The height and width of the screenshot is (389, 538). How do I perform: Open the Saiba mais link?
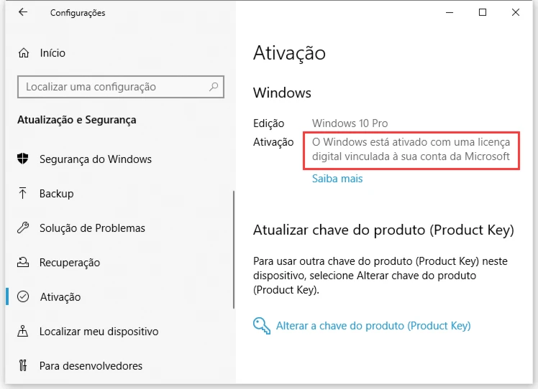pyautogui.click(x=337, y=179)
